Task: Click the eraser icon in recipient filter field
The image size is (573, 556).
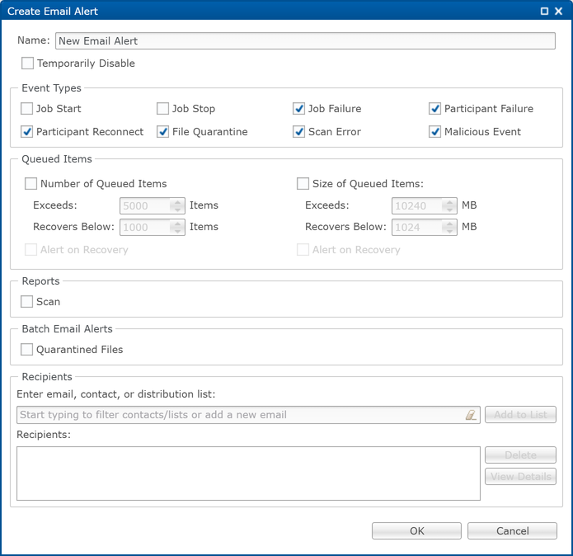Action: pos(471,415)
